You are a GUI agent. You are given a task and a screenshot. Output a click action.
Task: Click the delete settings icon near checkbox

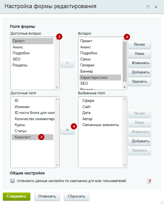point(149,181)
